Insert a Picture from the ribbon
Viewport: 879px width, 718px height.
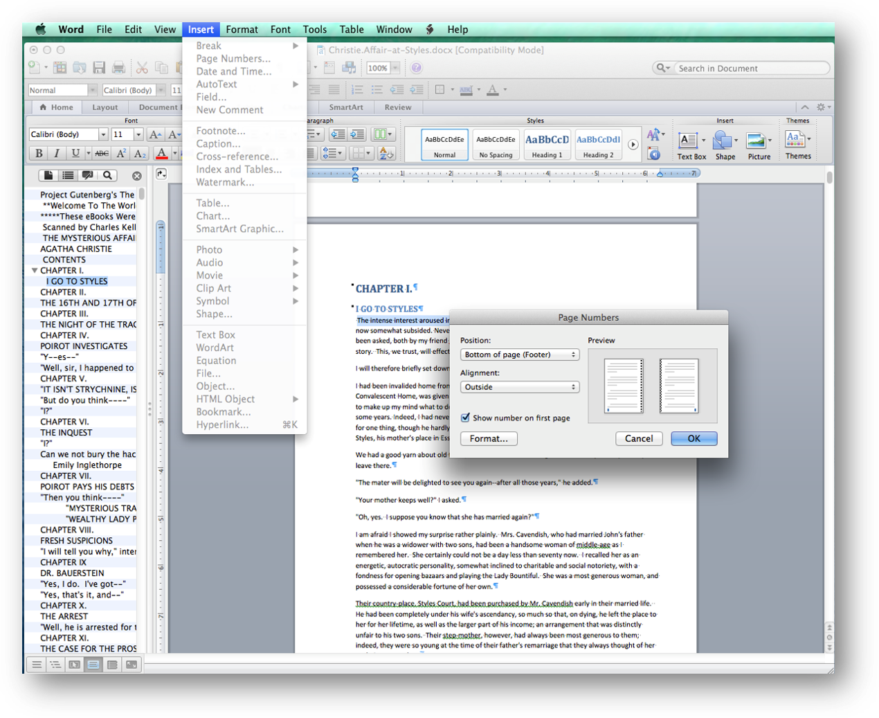[758, 145]
